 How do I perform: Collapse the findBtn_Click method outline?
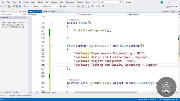click(x=52, y=83)
